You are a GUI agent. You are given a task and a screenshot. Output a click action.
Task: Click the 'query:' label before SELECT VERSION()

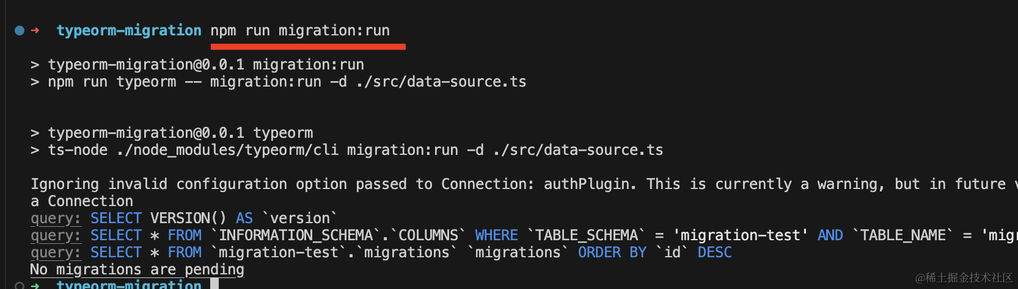point(56,218)
